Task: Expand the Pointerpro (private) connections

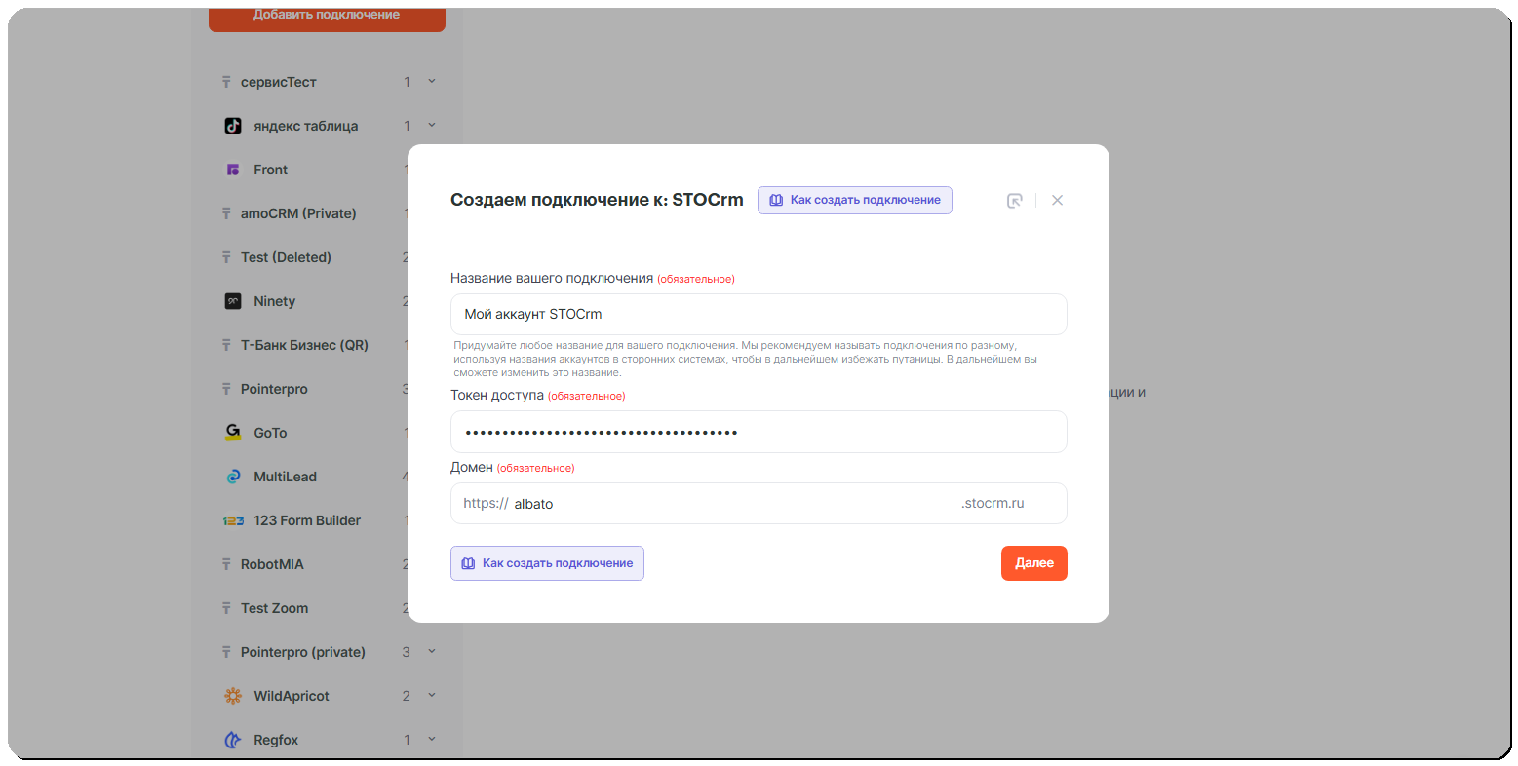Action: pyautogui.click(x=431, y=651)
